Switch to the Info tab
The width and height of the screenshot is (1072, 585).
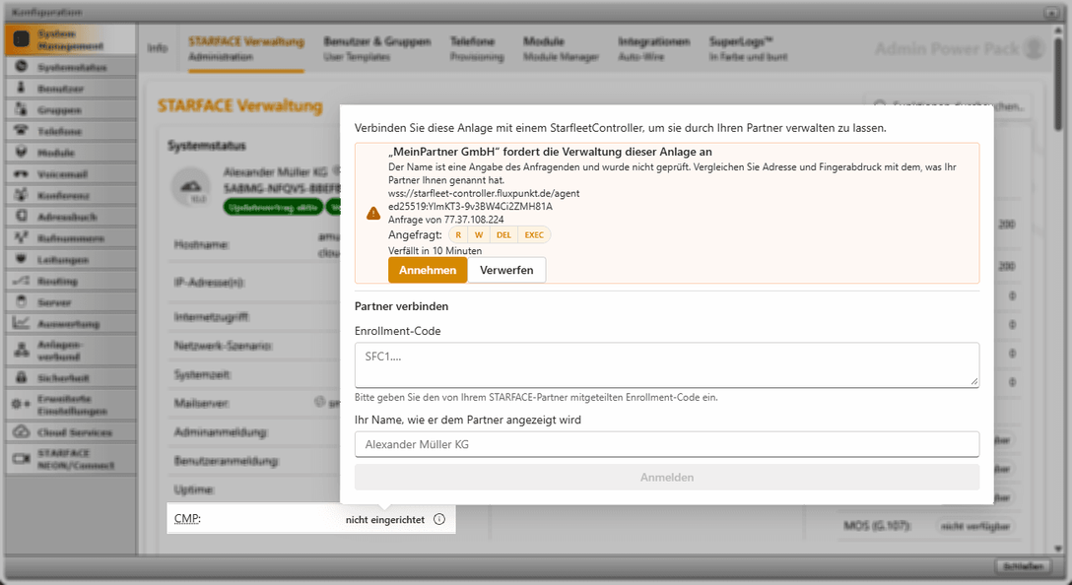click(158, 48)
